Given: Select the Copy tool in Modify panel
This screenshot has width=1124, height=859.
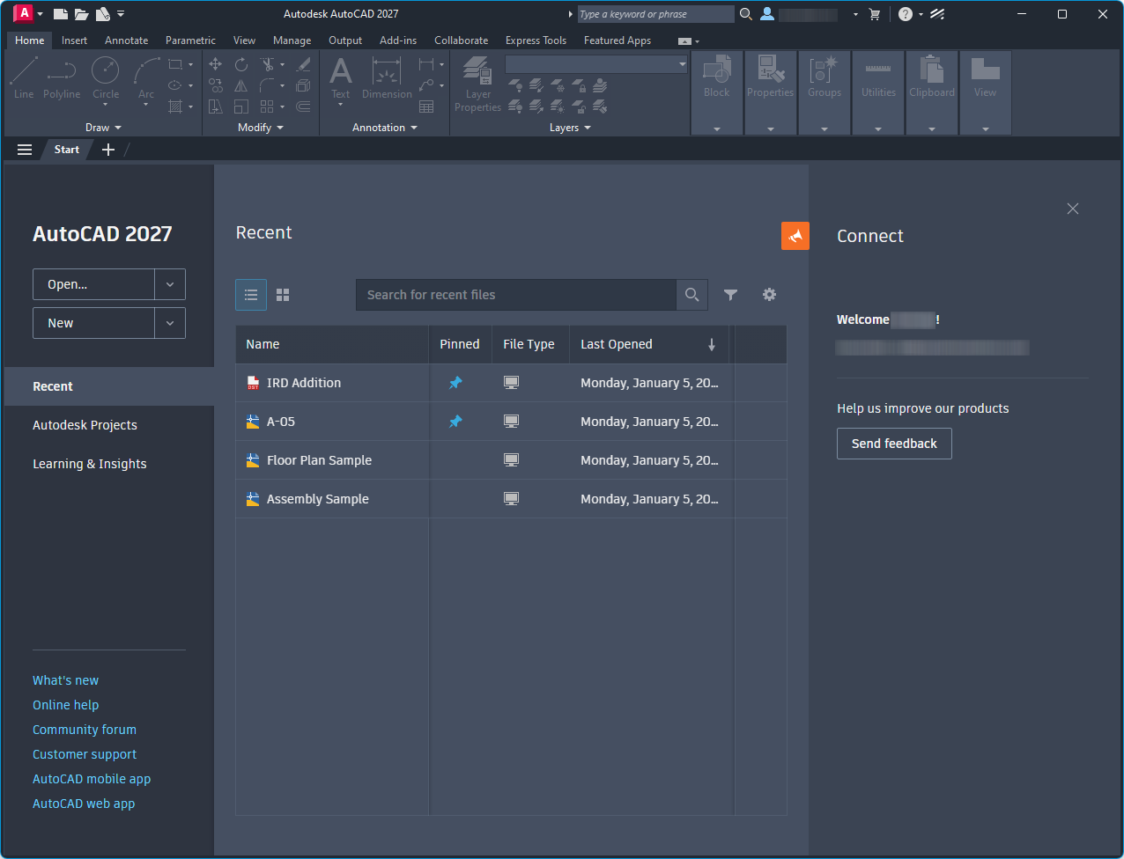Looking at the screenshot, I should (x=216, y=85).
